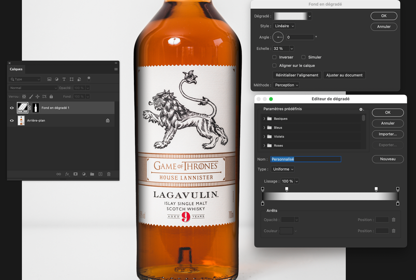Click Annuler in Fond en dégradé dialog

(x=384, y=26)
